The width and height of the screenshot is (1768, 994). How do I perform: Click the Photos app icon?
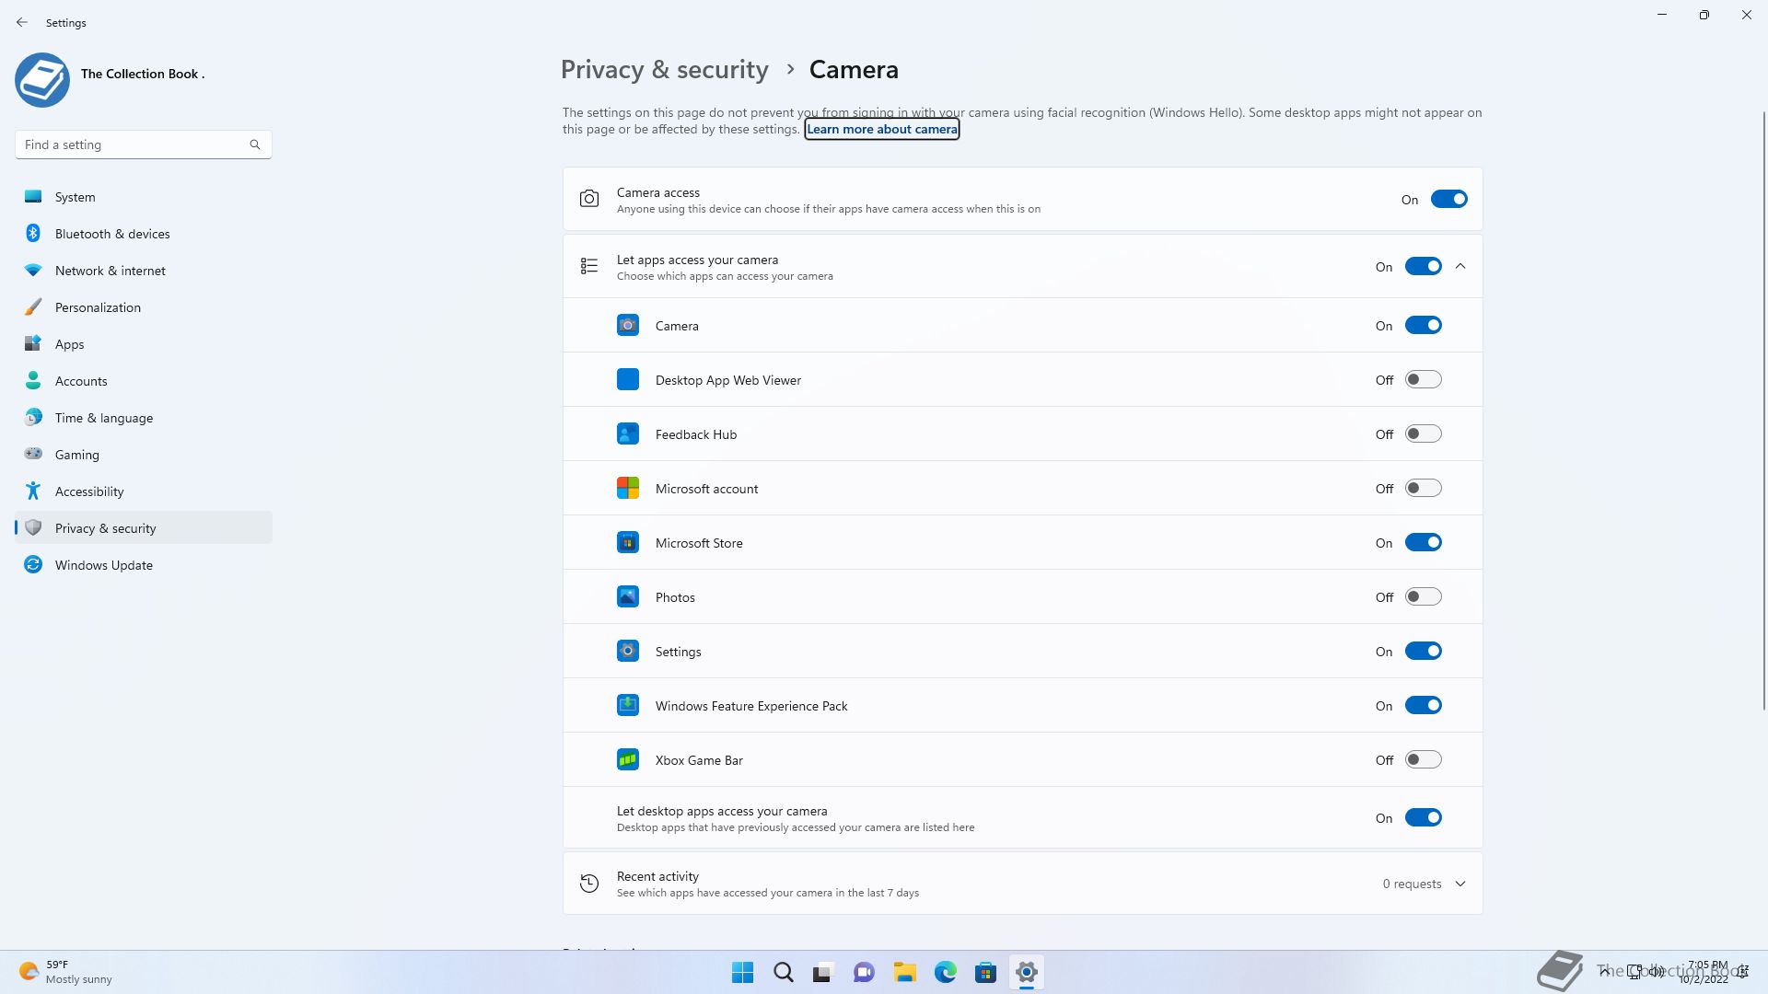628,596
